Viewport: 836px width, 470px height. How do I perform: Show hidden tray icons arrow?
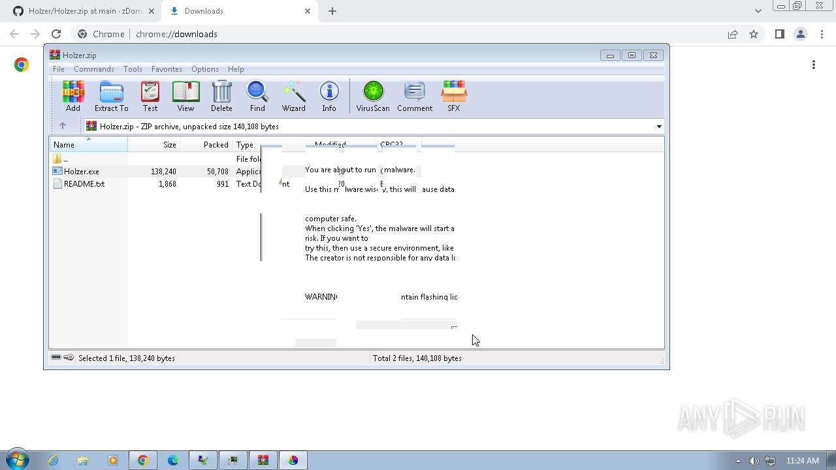(x=739, y=461)
